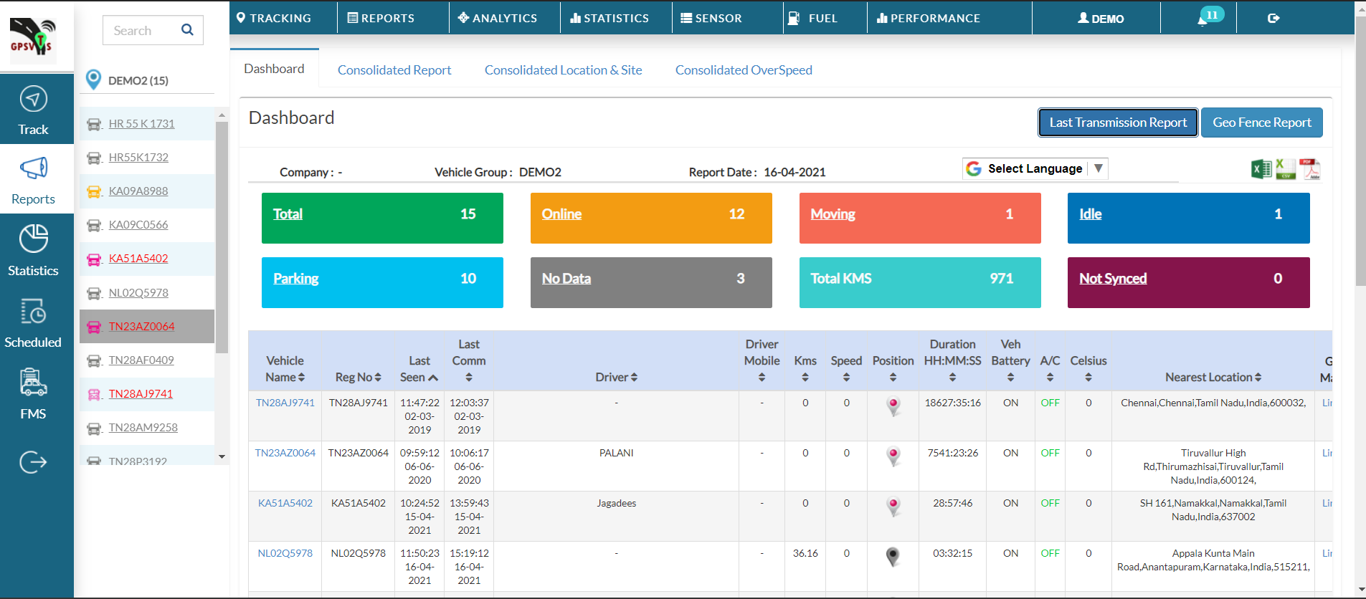1366x599 pixels.
Task: Open Parking vehicles tile
Action: tap(382, 282)
